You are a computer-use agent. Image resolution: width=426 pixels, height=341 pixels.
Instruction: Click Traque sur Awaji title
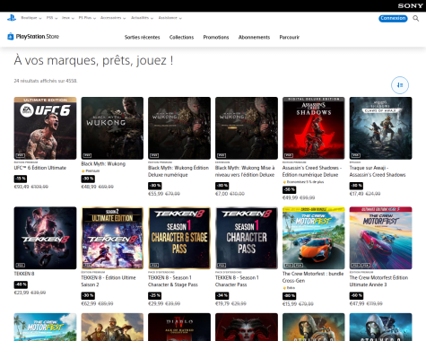pyautogui.click(x=378, y=171)
